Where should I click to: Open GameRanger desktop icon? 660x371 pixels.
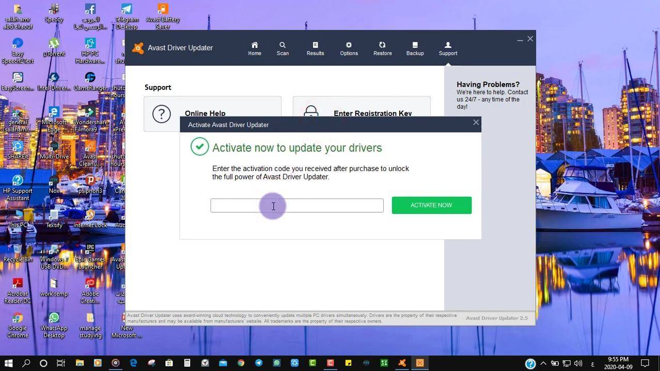[90, 82]
